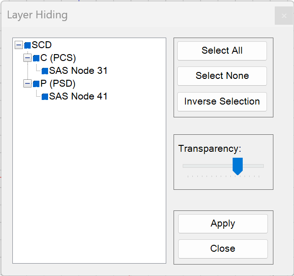Select the SAS Node 31 label

(78, 71)
